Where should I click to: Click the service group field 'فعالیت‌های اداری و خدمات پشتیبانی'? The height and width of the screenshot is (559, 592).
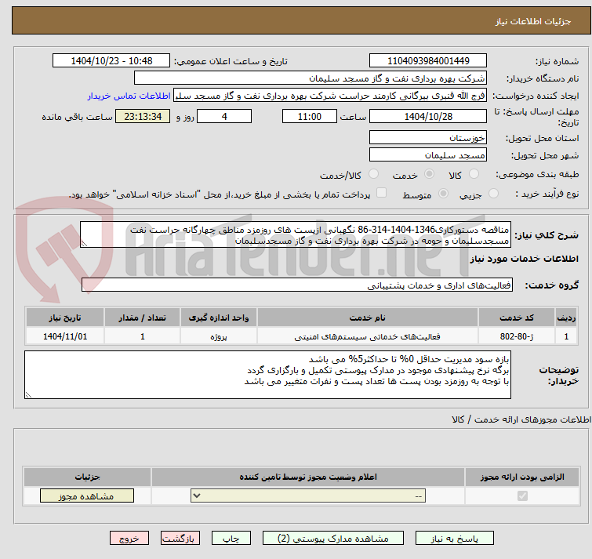[297, 285]
